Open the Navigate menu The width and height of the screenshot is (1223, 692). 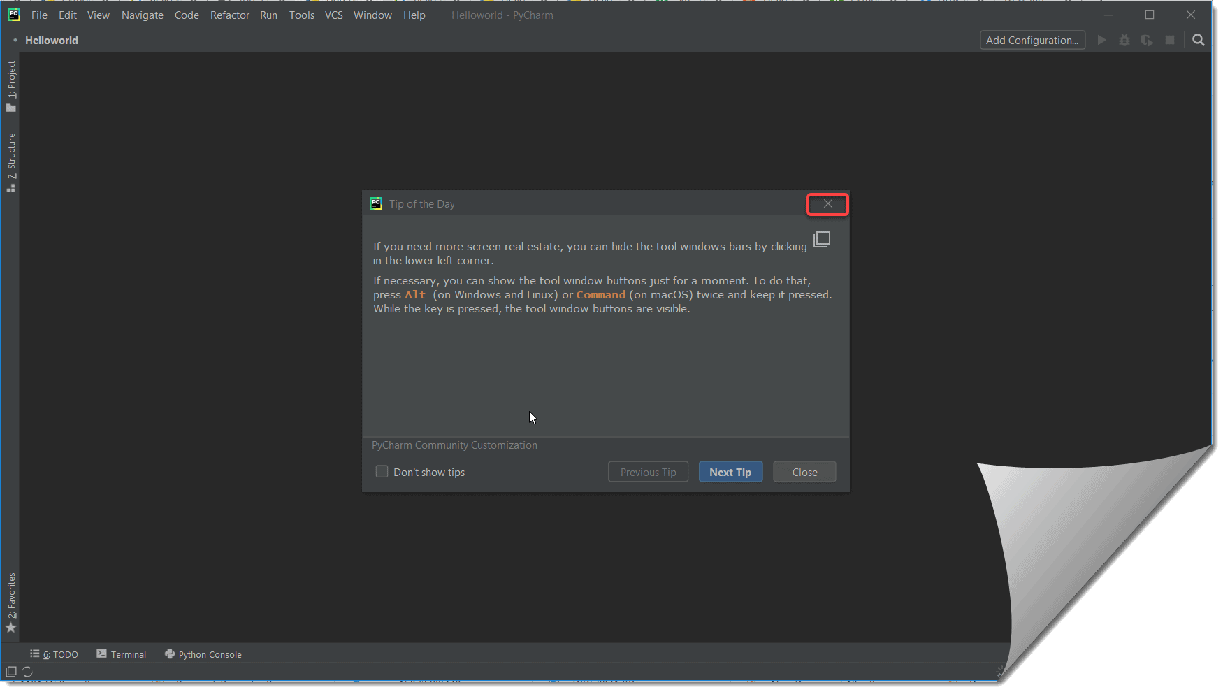[142, 15]
